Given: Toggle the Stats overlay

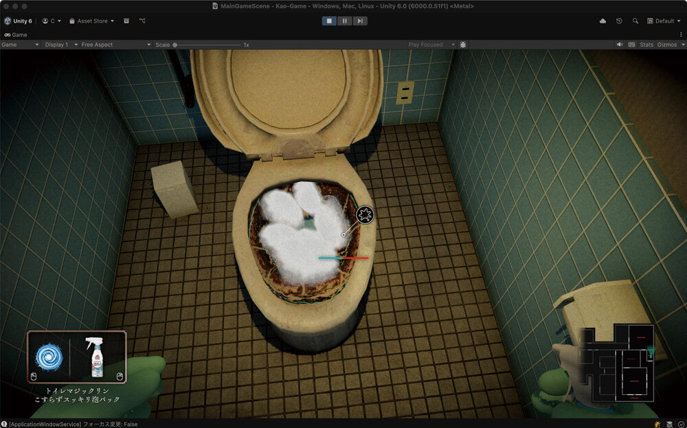Looking at the screenshot, I should [646, 45].
